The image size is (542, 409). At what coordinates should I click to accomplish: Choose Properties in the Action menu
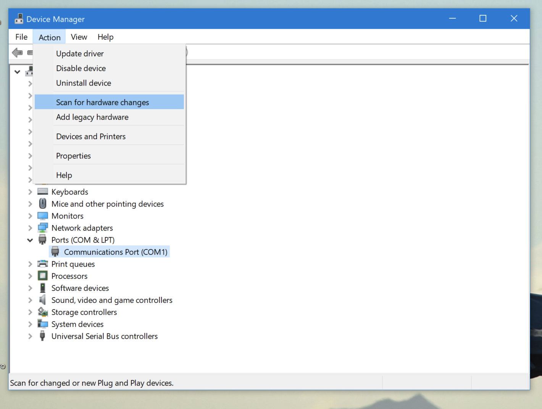pyautogui.click(x=109, y=156)
